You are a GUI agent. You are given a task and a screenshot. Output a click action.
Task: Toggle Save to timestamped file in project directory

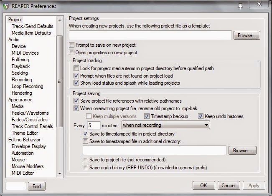(x=85, y=134)
